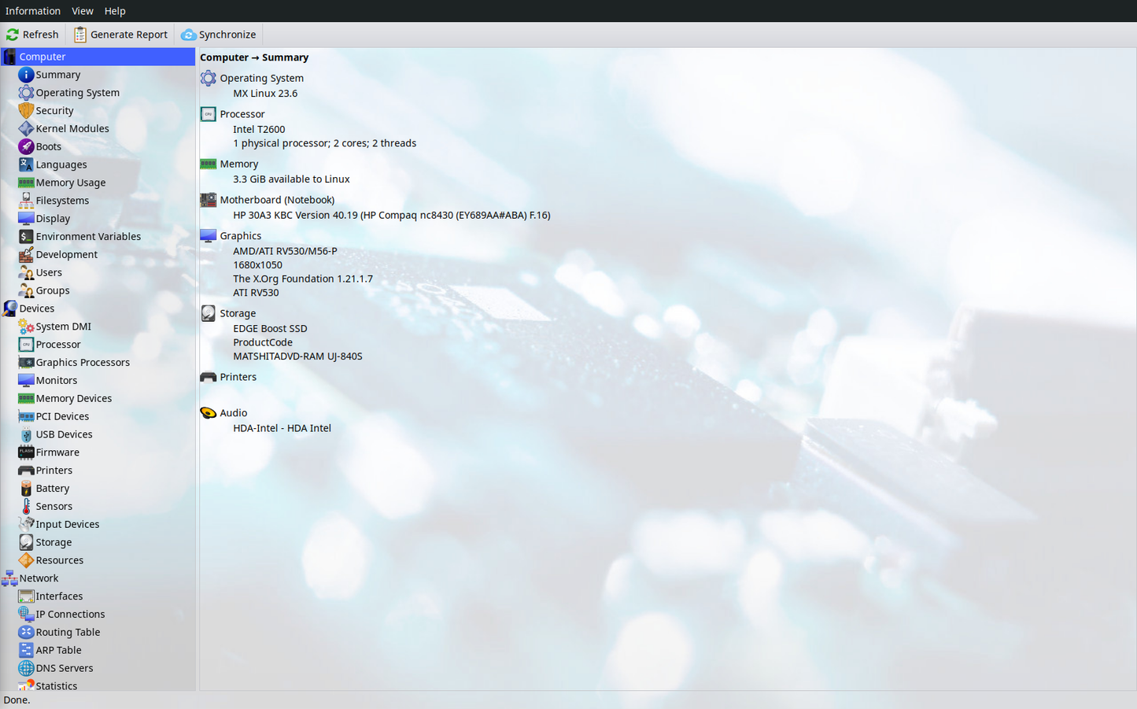The image size is (1137, 709).
Task: Click the '1680x1050' resolution text
Action: click(x=257, y=265)
